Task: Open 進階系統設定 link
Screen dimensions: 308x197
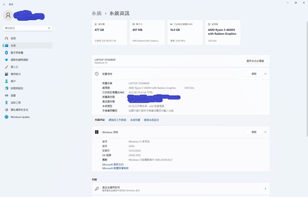Action: (x=151, y=120)
